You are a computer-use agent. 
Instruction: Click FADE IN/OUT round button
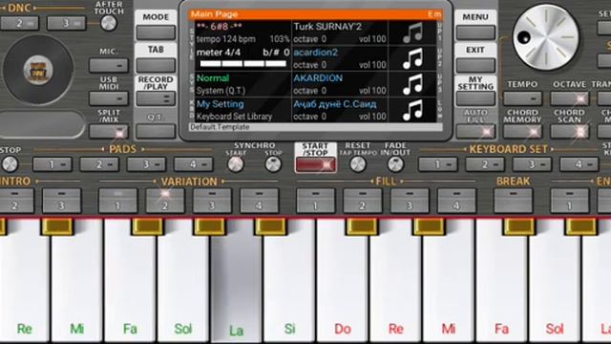pyautogui.click(x=395, y=164)
